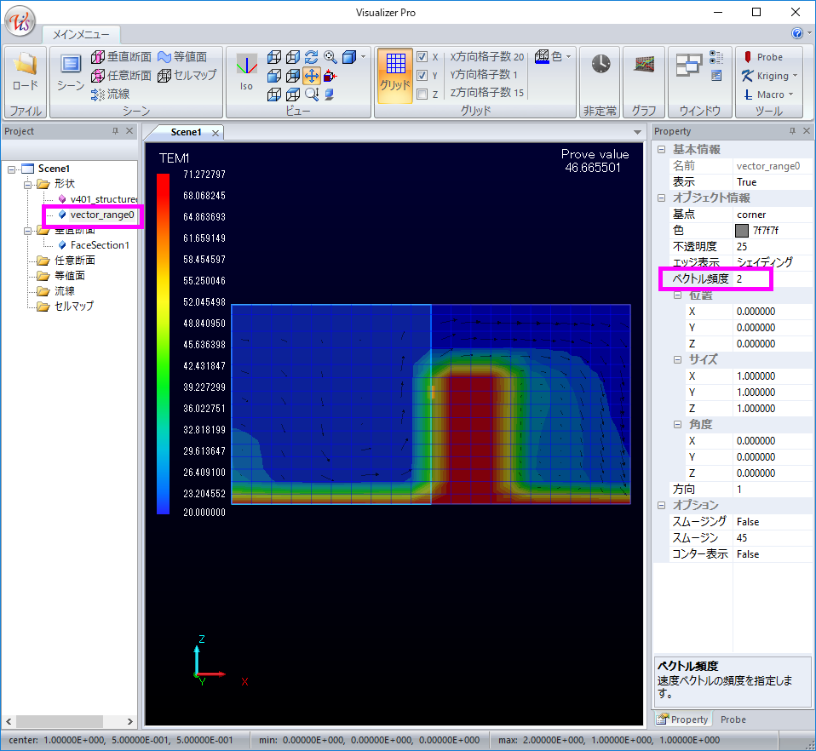Open the グラフ chart icon
This screenshot has width=816, height=751.
click(644, 65)
